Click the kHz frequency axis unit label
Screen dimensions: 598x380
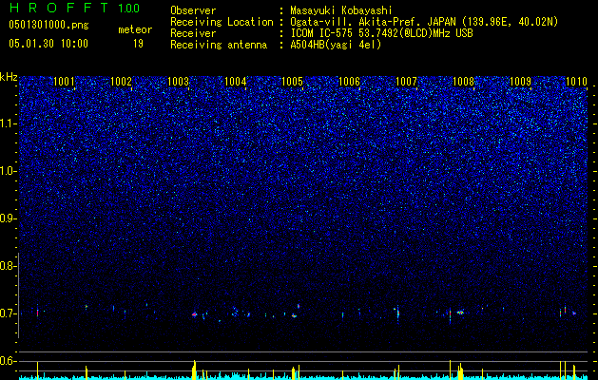coord(9,77)
